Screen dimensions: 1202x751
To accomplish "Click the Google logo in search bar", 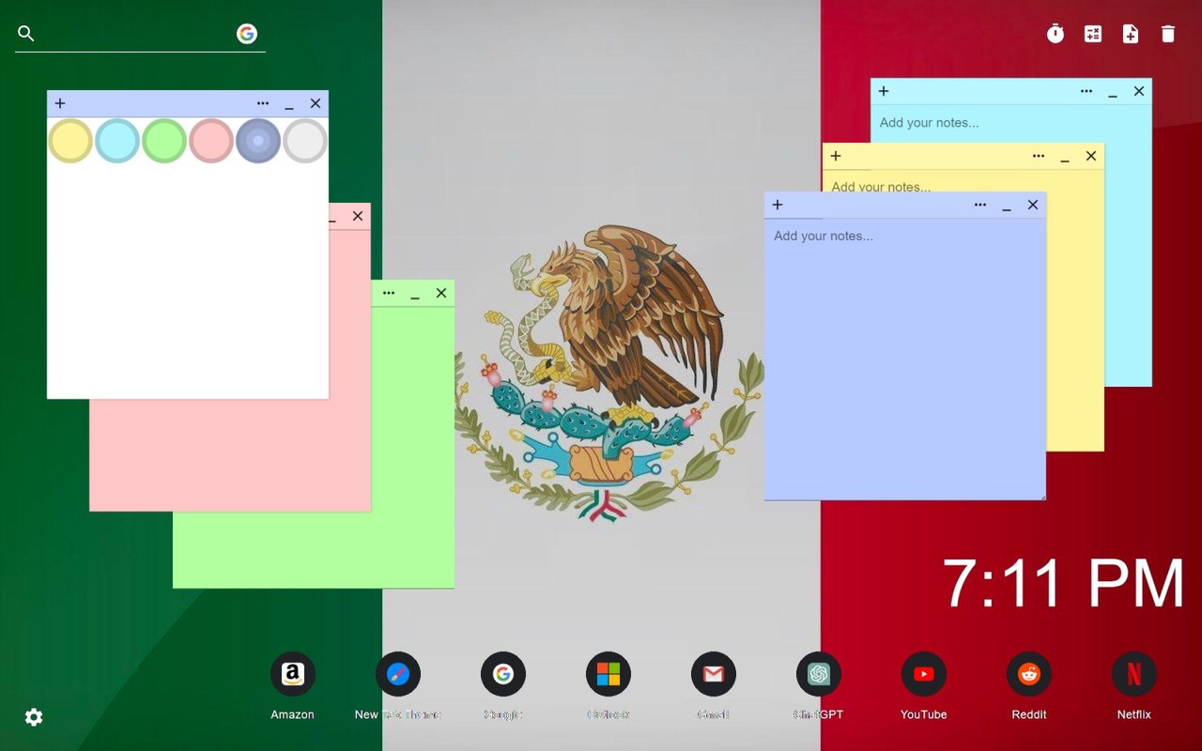I will click(247, 34).
